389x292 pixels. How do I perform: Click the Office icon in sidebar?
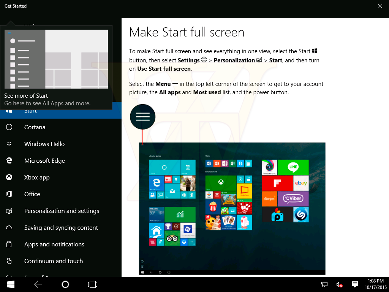(x=9, y=194)
